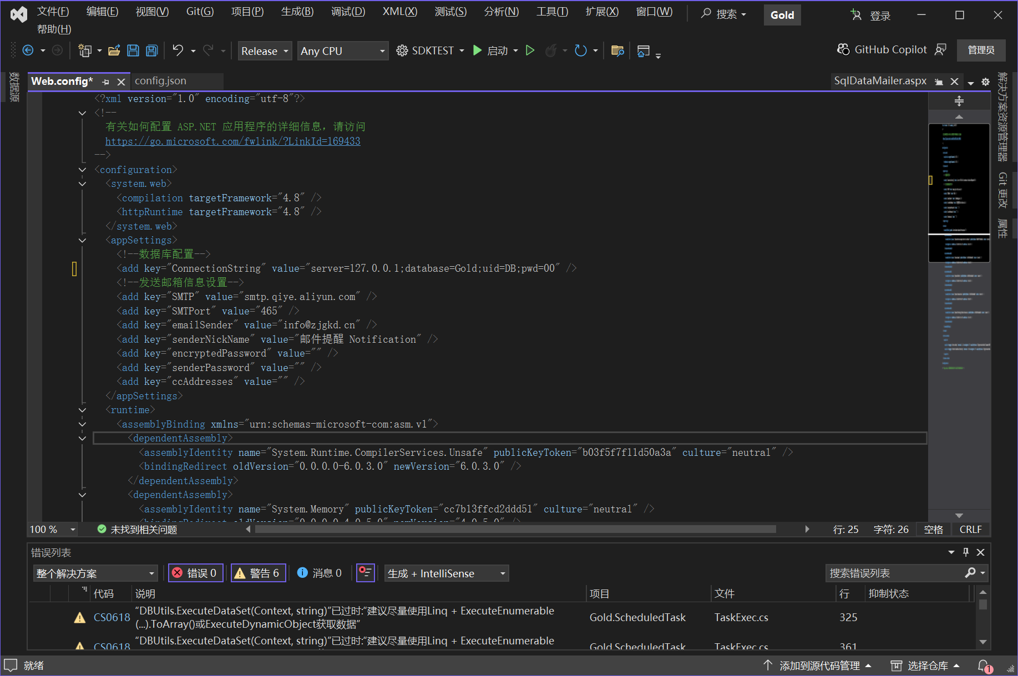The image size is (1018, 676).
Task: Open the Release configuration dropdown
Action: [x=265, y=51]
